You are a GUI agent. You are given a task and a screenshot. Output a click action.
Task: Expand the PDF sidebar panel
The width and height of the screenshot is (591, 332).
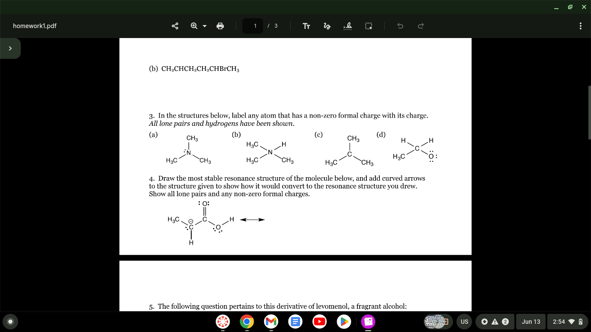[x=11, y=48]
